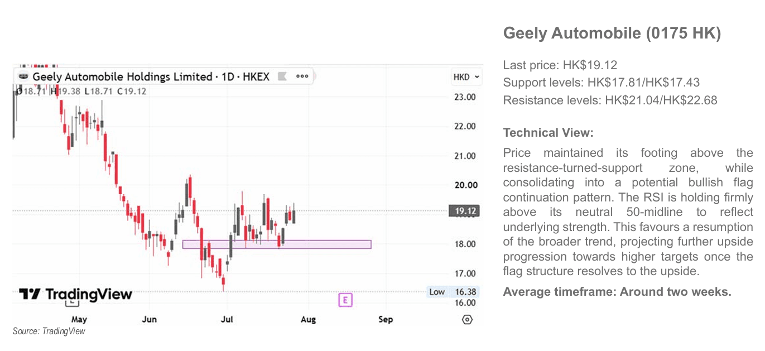Screen dimensions: 765x351
Task: Click the TradingView logo
Action: 75,294
